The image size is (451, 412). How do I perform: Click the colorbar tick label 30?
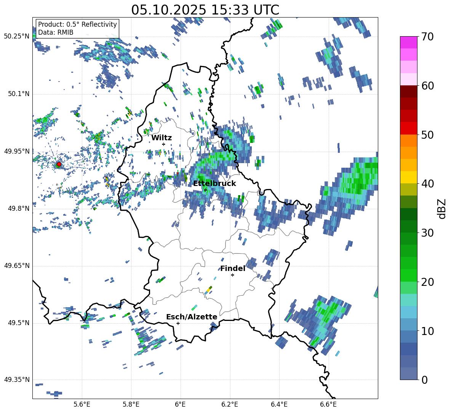(427, 232)
